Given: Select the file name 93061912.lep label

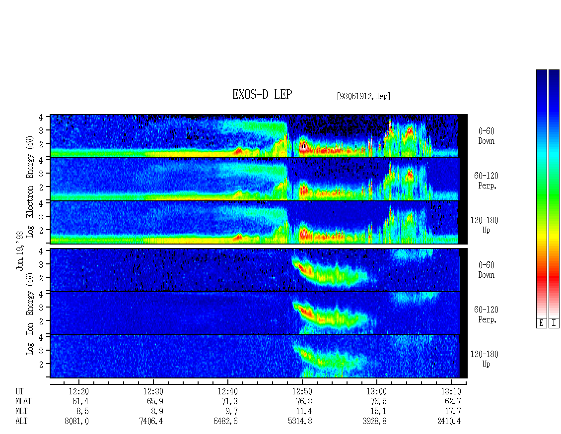Looking at the screenshot, I should tap(363, 96).
